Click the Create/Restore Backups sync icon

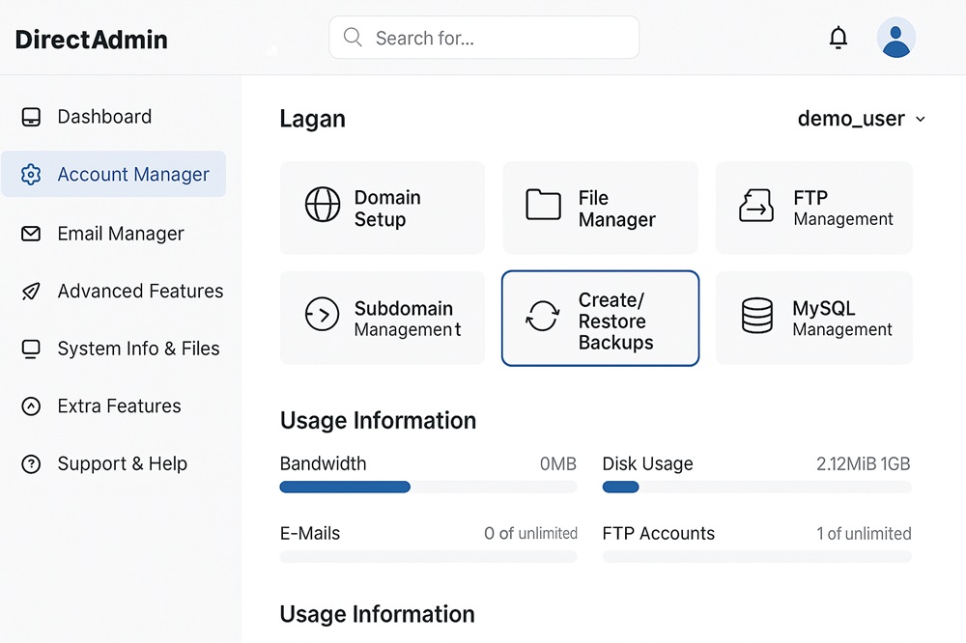pos(542,317)
